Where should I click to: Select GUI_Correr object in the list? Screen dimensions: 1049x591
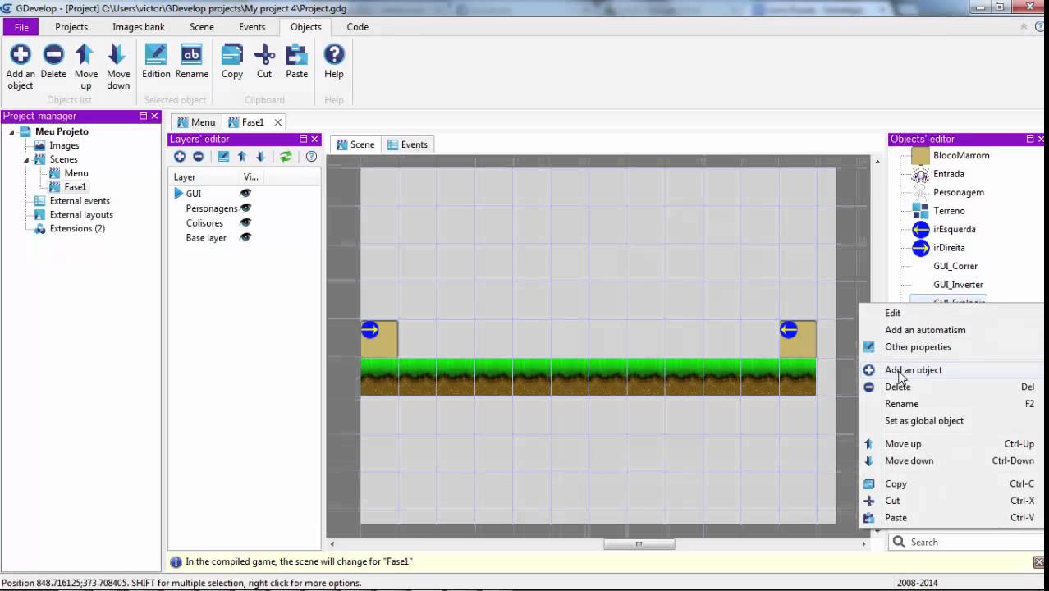point(955,266)
